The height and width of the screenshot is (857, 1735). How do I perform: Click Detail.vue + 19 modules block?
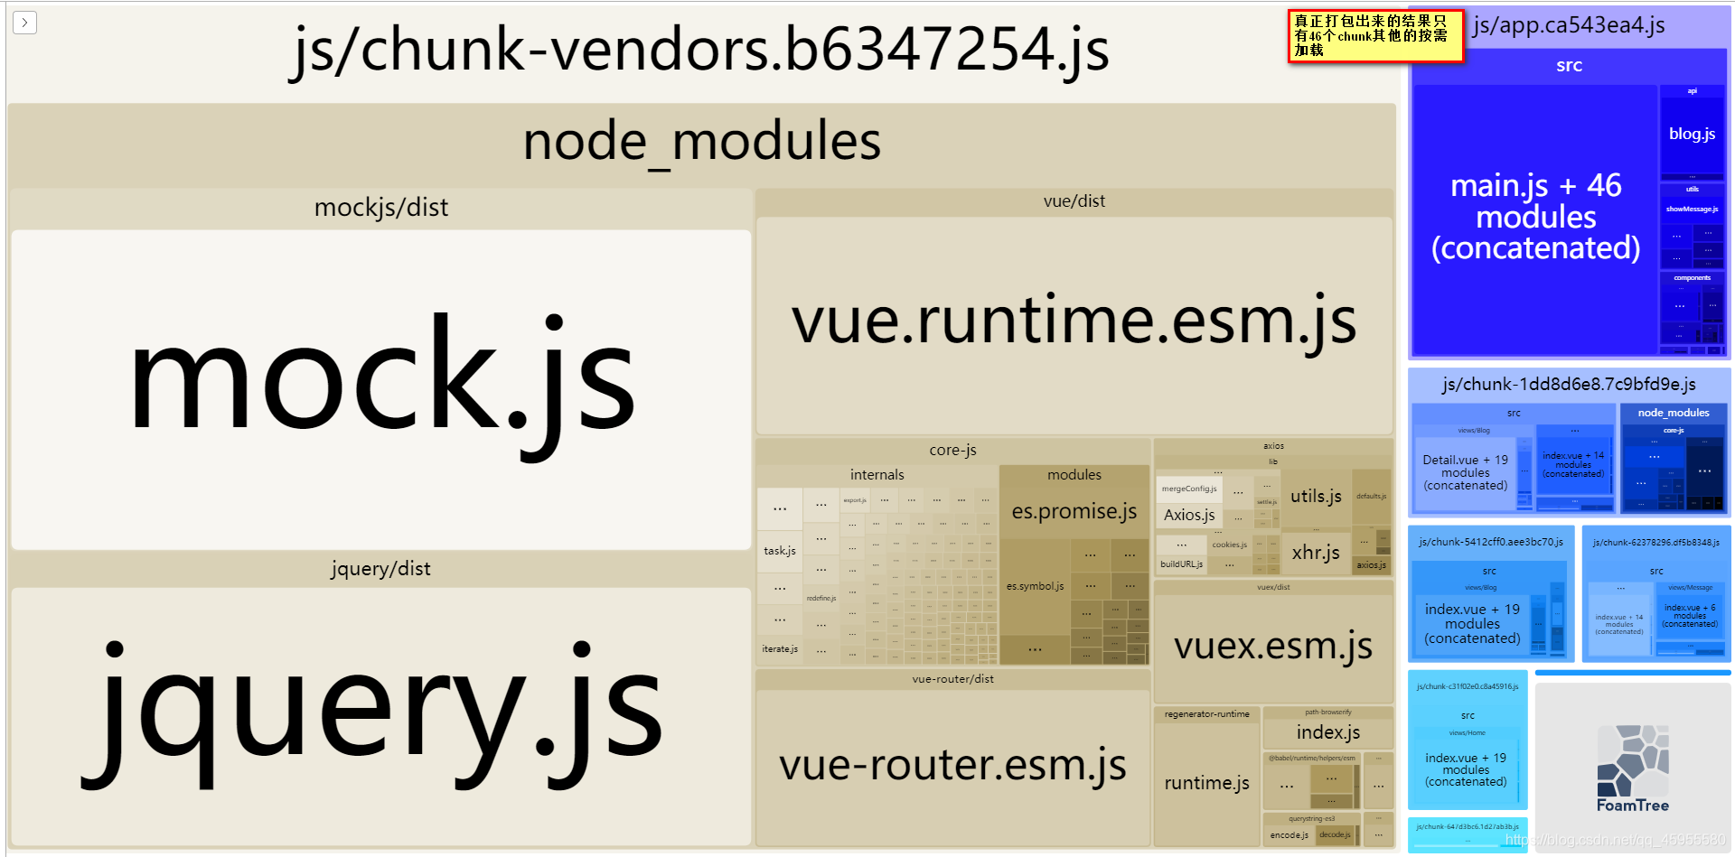pos(1465,473)
